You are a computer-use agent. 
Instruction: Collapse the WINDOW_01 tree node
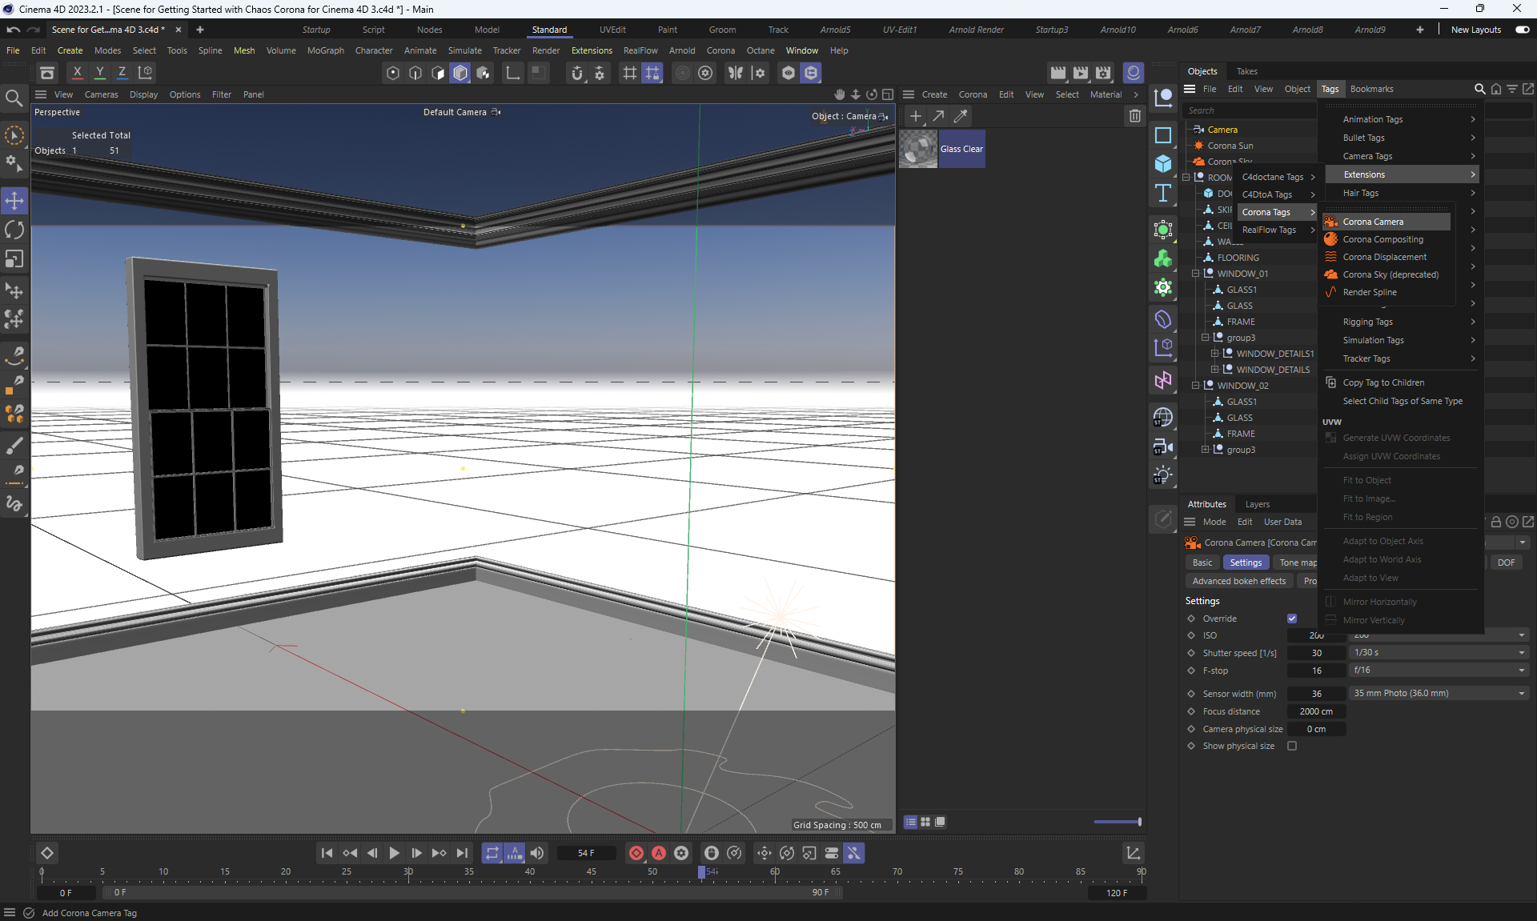pos(1195,274)
